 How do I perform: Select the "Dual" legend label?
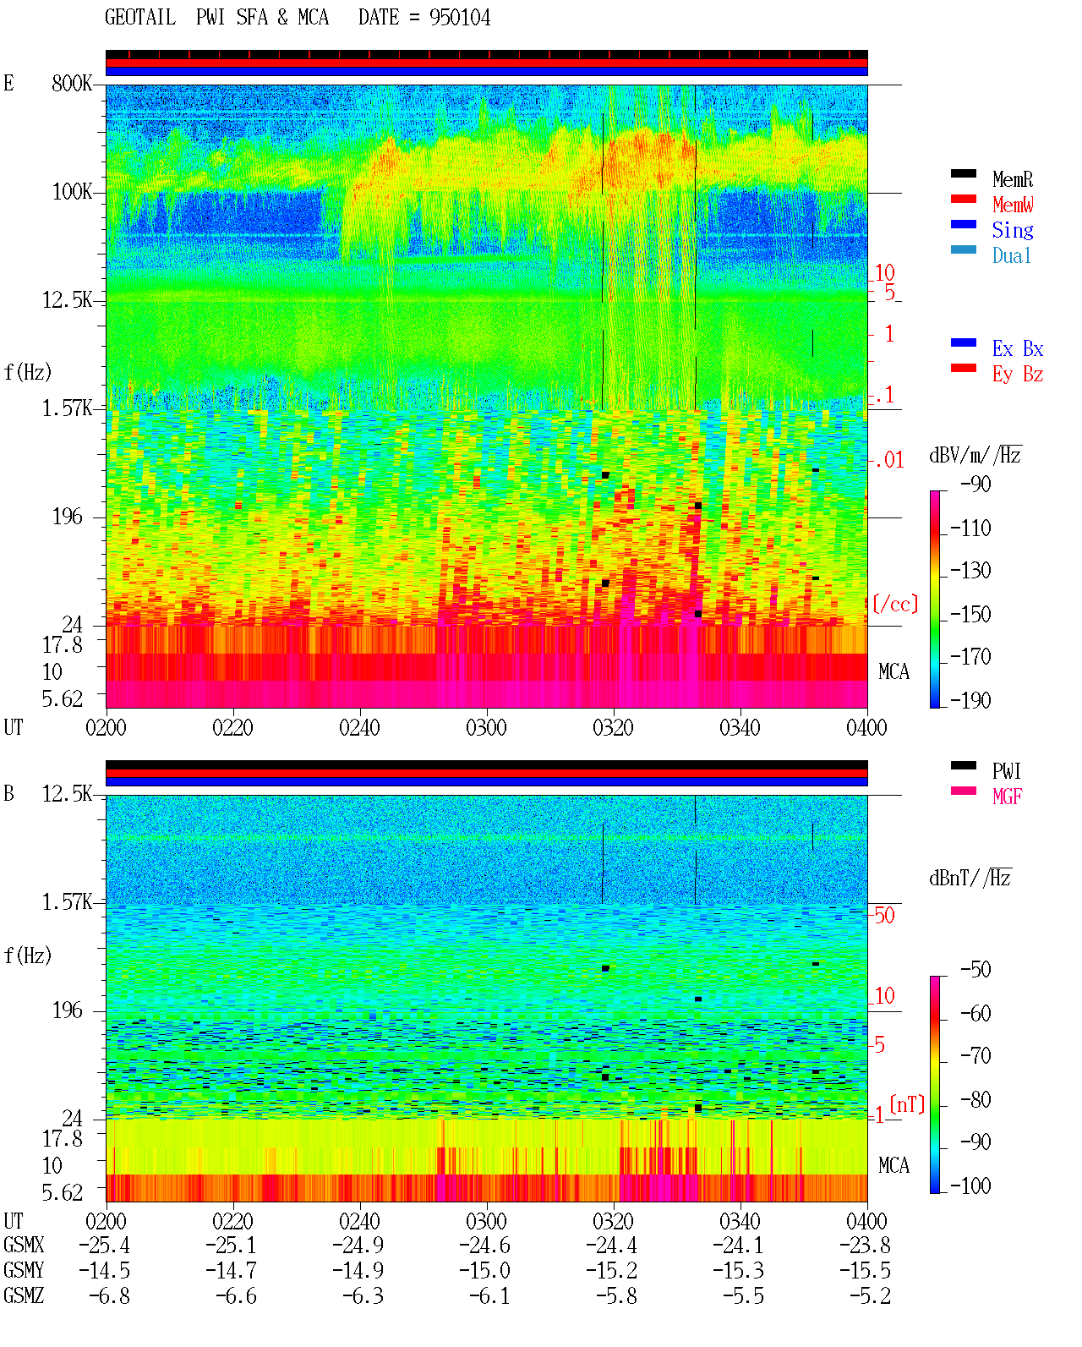click(1013, 255)
